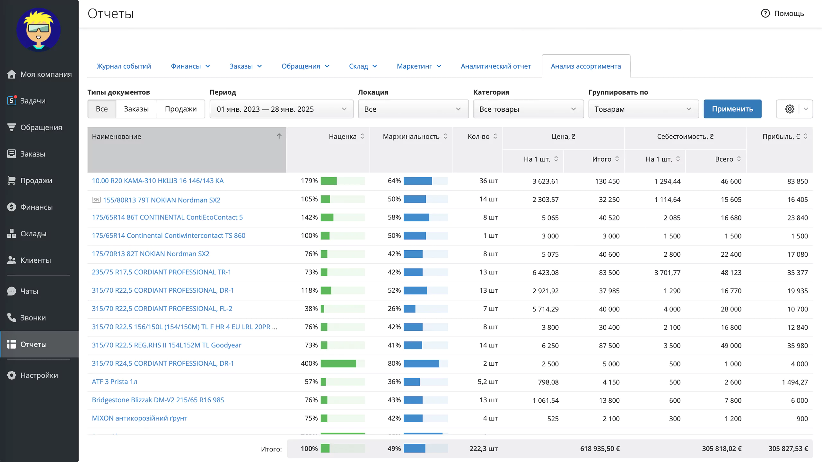Click the Обращения funnel icon

12,127
